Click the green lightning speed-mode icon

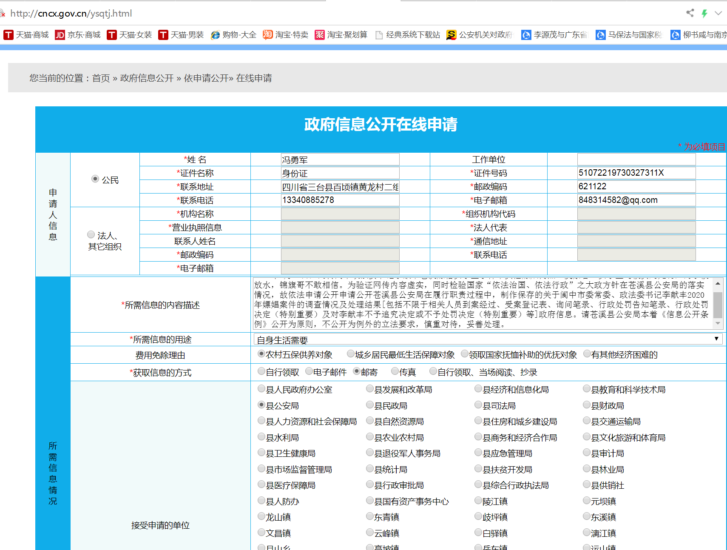coord(704,13)
